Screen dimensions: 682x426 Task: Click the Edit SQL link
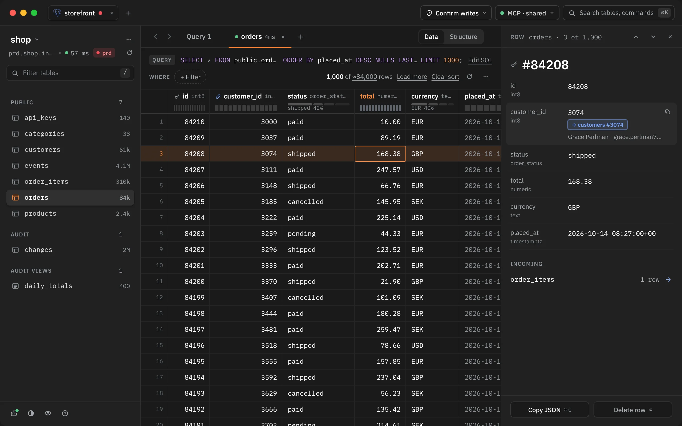[480, 60]
